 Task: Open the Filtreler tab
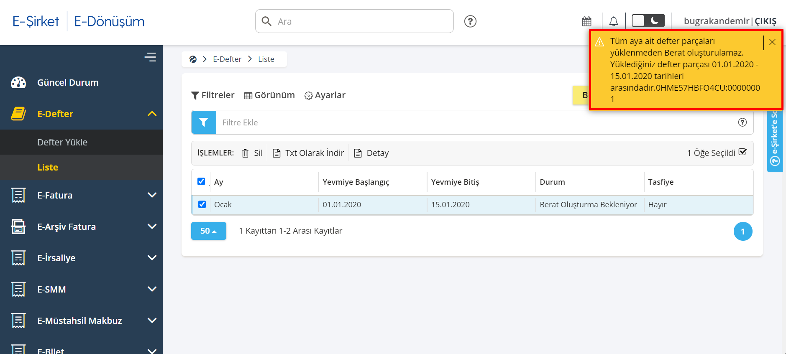[213, 95]
